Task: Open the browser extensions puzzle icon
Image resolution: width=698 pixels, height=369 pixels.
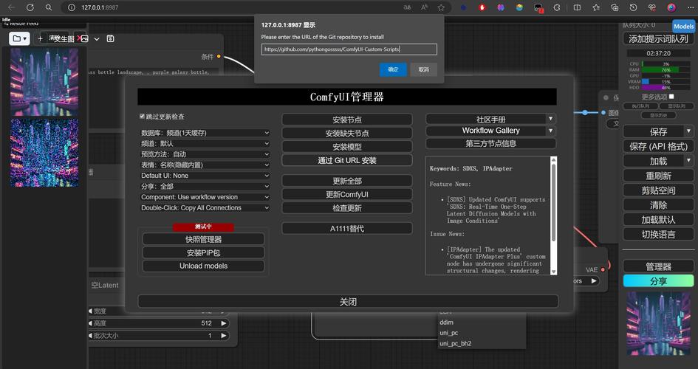Action: [557, 7]
